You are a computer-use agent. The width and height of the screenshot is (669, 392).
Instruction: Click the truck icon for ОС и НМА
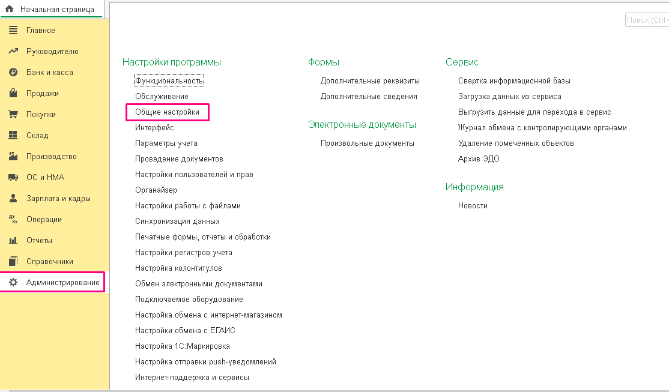point(13,177)
